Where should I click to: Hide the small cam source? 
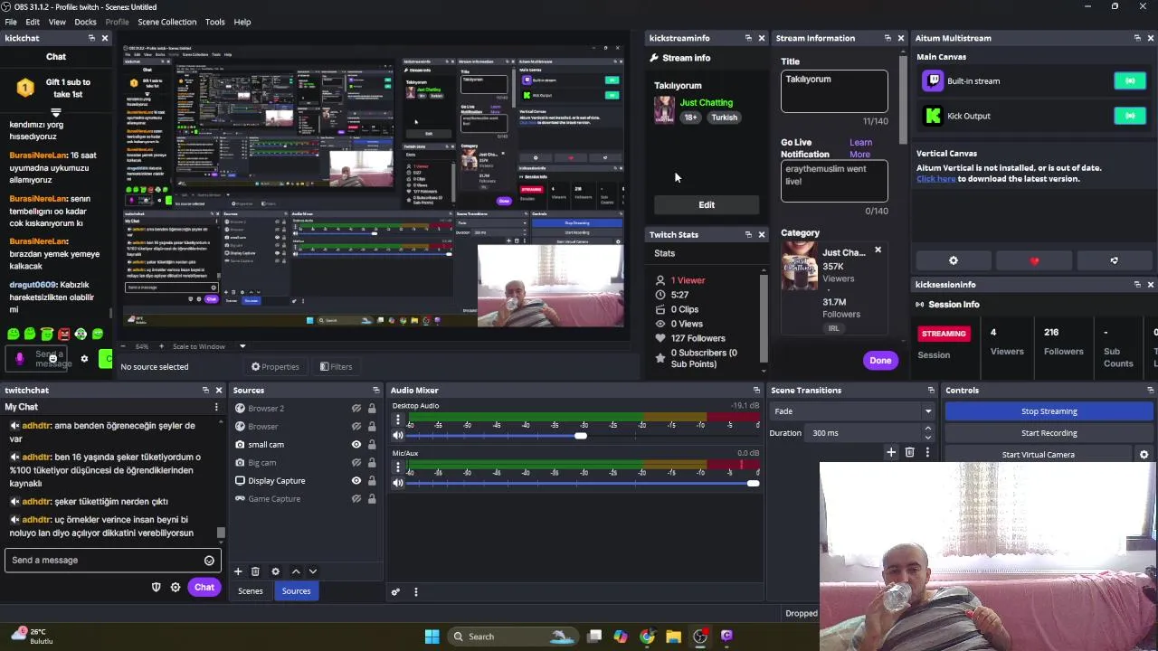point(356,445)
